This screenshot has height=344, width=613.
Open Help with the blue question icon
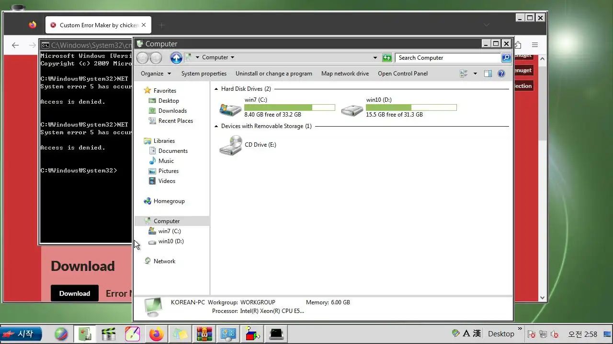click(501, 74)
